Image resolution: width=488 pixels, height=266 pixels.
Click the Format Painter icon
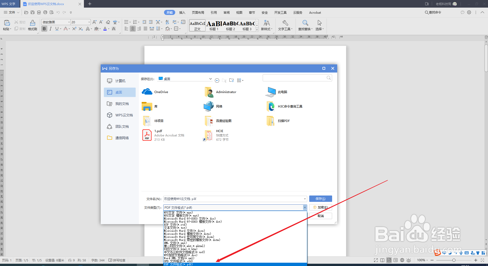tap(33, 23)
